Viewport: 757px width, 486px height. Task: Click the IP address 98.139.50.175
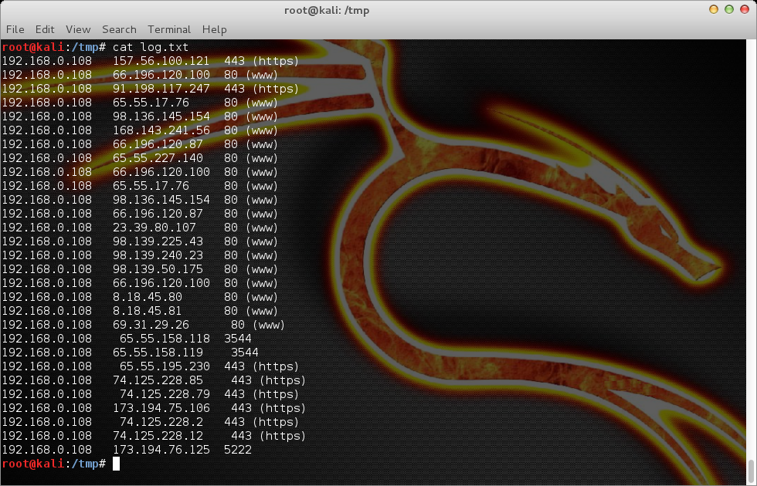(x=158, y=269)
